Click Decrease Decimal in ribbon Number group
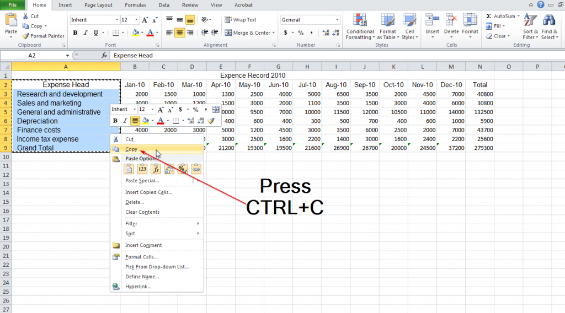 tap(336, 33)
